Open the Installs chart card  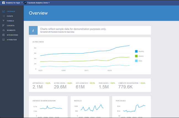click(90, 107)
